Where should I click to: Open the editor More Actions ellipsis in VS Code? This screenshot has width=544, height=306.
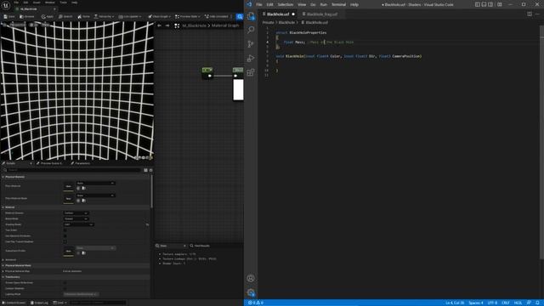[x=537, y=14]
